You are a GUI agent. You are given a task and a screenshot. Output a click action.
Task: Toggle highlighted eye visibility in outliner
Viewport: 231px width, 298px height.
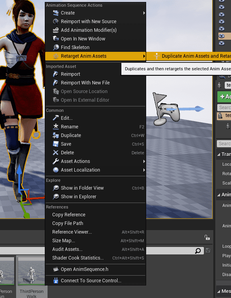pos(222,36)
